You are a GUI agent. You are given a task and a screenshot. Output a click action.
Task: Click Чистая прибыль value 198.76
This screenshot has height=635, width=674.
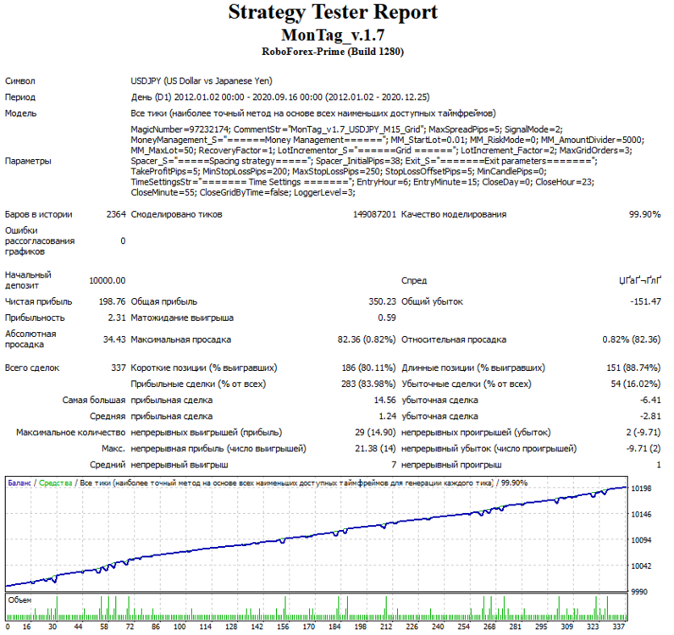[112, 301]
